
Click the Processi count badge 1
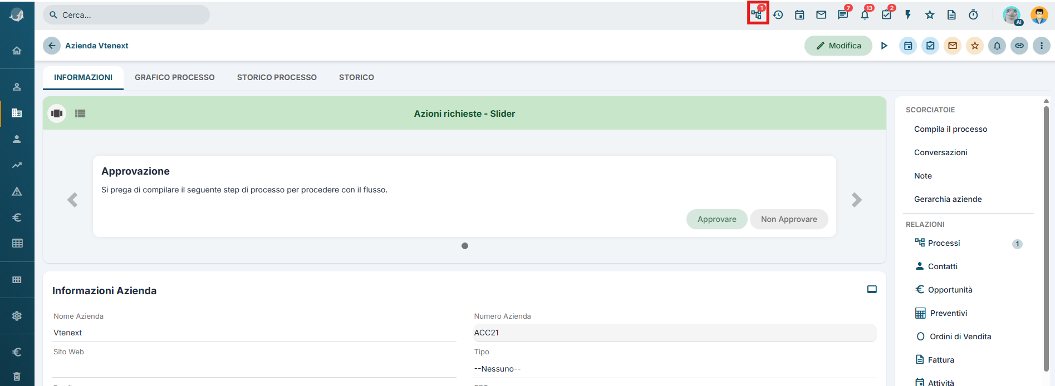(1017, 244)
